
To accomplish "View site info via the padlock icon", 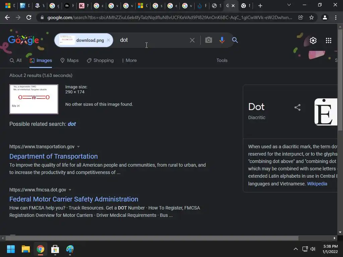I will tap(42, 17).
